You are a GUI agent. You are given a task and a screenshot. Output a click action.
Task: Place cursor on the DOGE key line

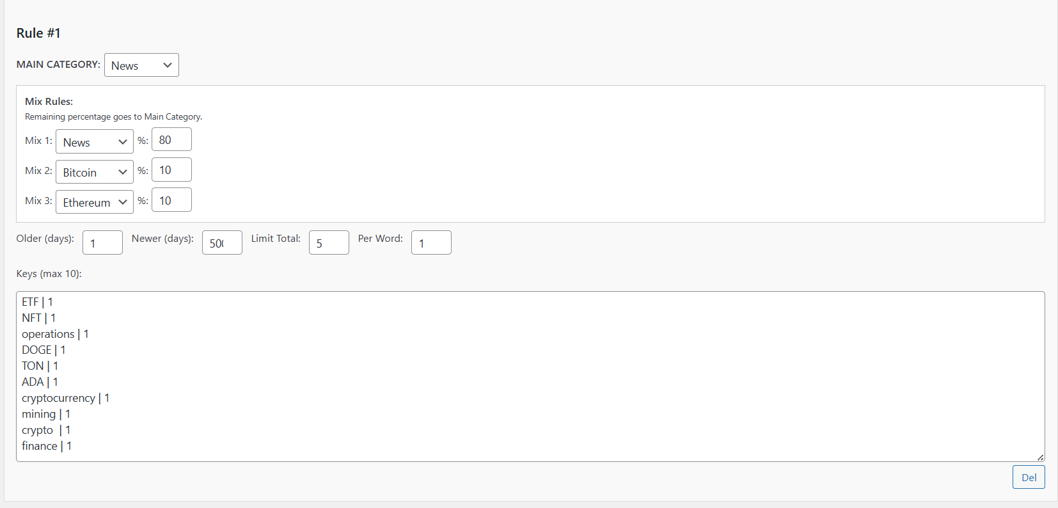click(x=43, y=350)
